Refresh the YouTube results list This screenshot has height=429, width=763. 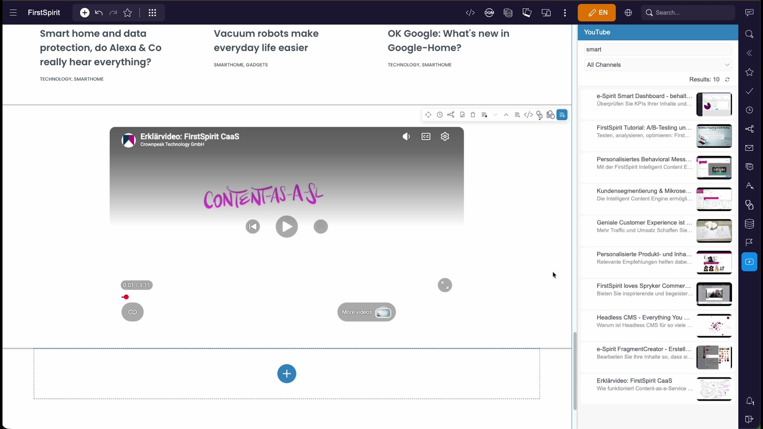(x=727, y=79)
